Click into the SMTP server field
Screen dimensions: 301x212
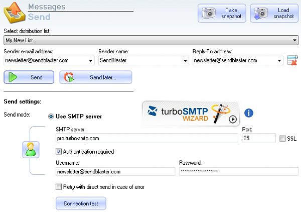pos(146,138)
